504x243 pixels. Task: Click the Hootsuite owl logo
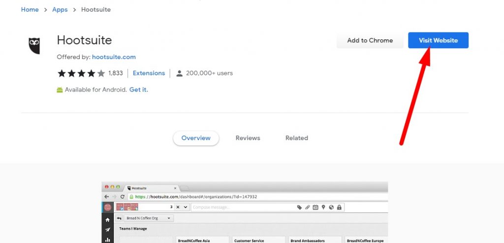(34, 46)
